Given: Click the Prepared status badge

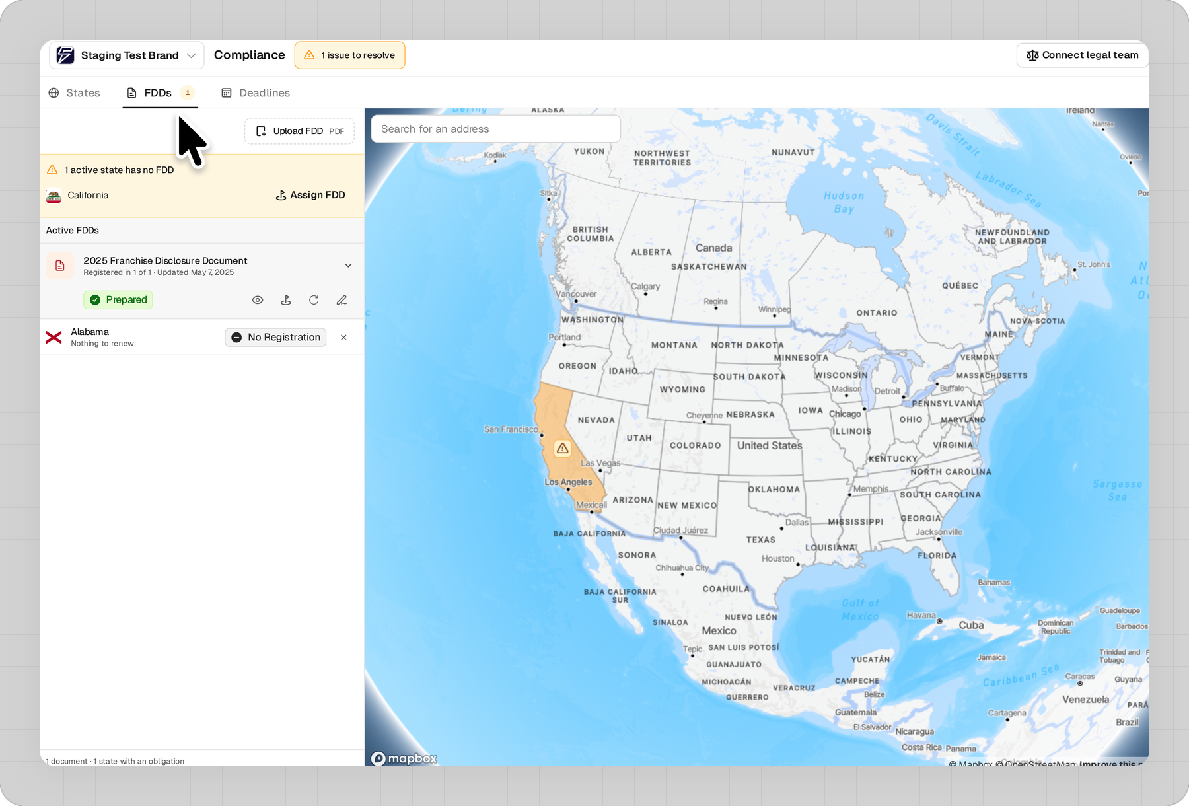Looking at the screenshot, I should pyautogui.click(x=118, y=300).
